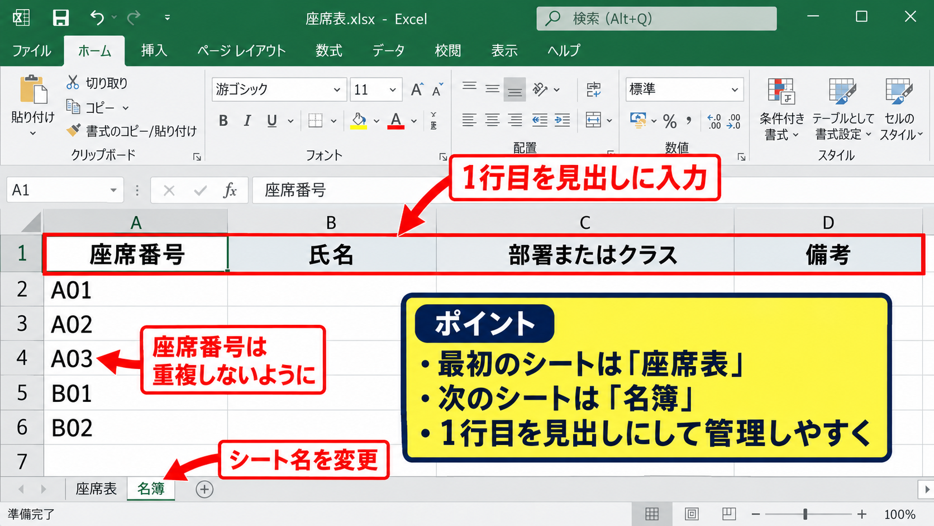Click the wrap text icon
The height and width of the screenshot is (526, 934).
593,89
